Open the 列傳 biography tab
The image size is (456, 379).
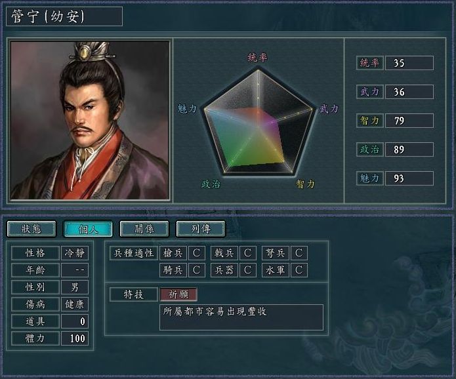pos(201,229)
